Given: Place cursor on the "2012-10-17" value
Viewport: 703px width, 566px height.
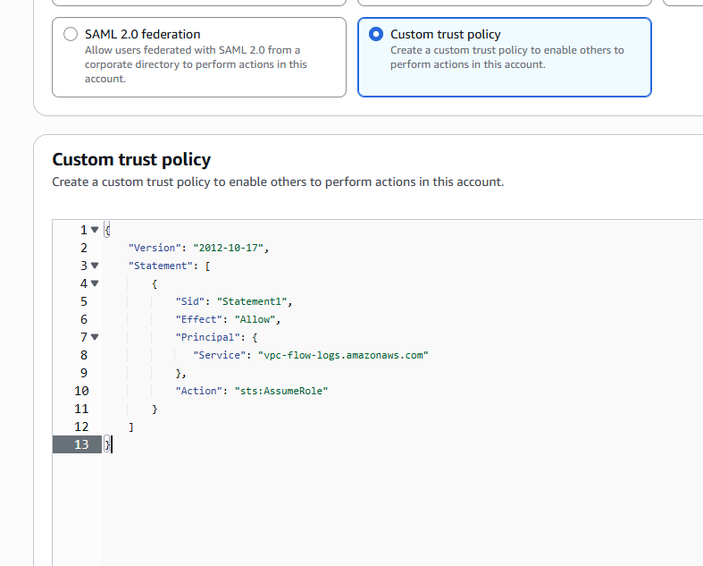Looking at the screenshot, I should pyautogui.click(x=237, y=248).
